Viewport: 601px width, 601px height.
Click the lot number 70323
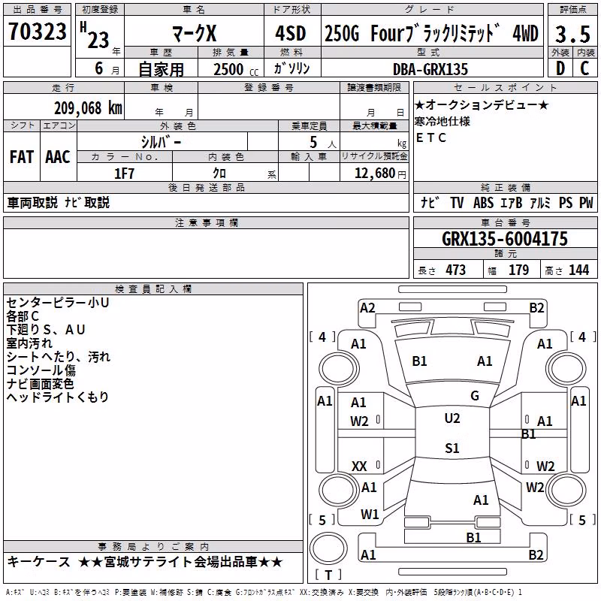pos(37,31)
